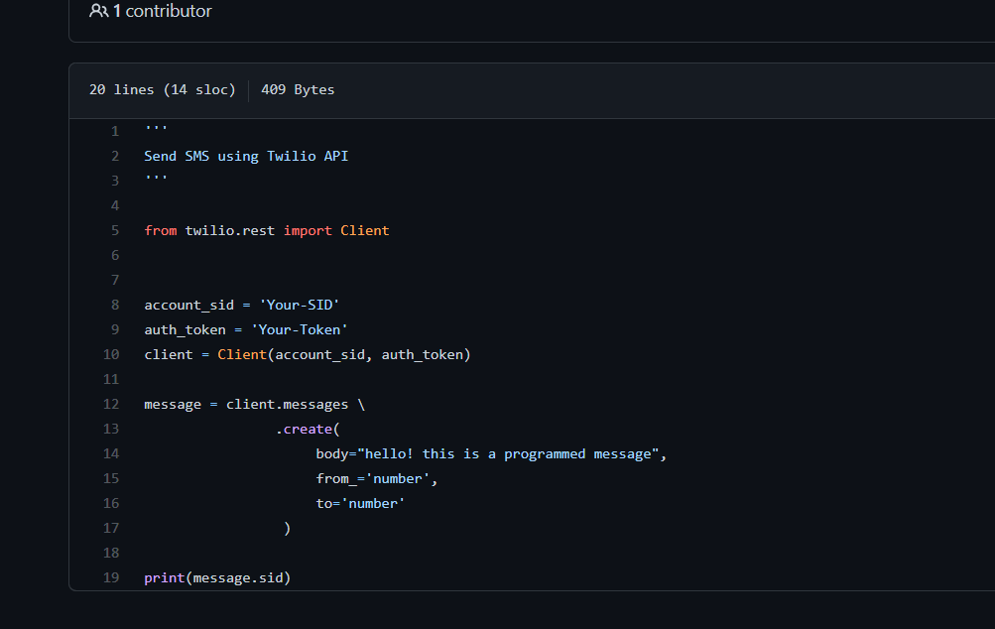Click line number 13
Screen dimensions: 995x629
[111, 429]
